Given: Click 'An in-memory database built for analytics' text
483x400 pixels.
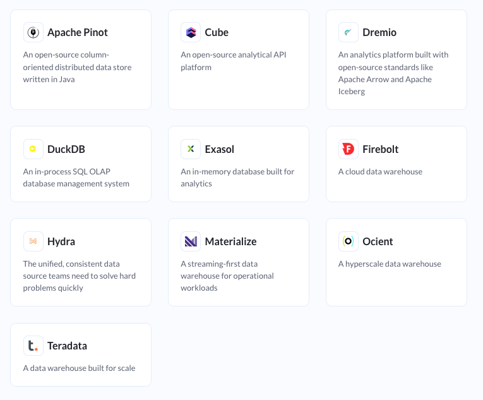Looking at the screenshot, I should (237, 178).
